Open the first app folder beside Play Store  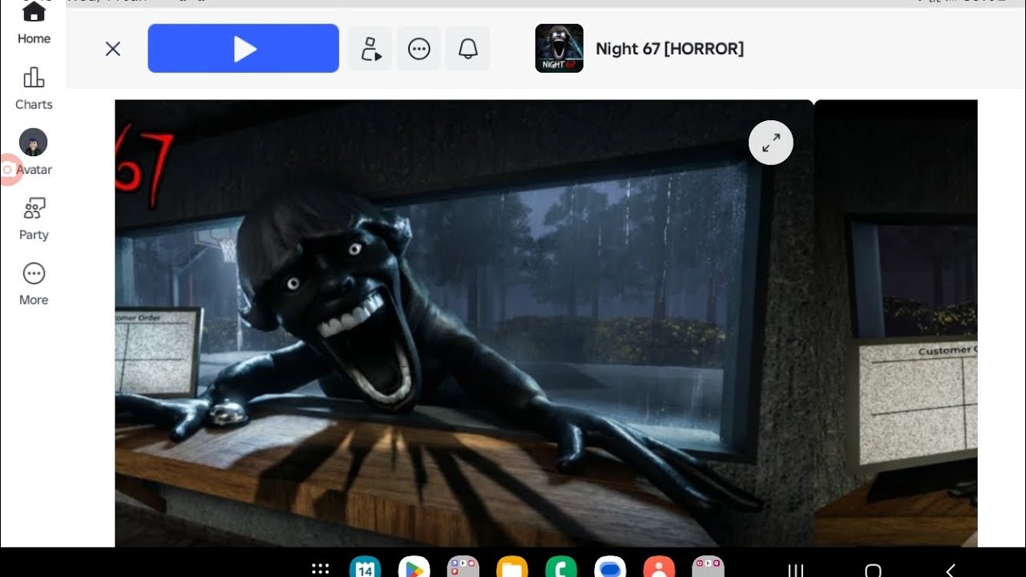click(463, 567)
